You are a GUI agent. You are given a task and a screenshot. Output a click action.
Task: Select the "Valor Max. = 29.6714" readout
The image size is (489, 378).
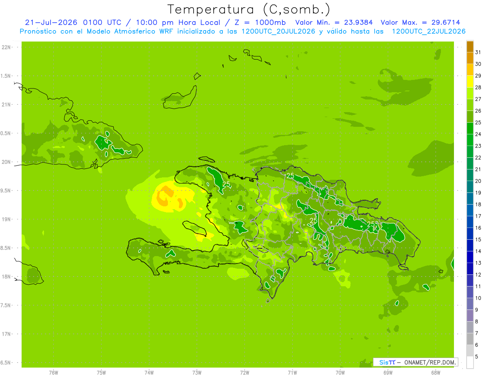(x=421, y=22)
